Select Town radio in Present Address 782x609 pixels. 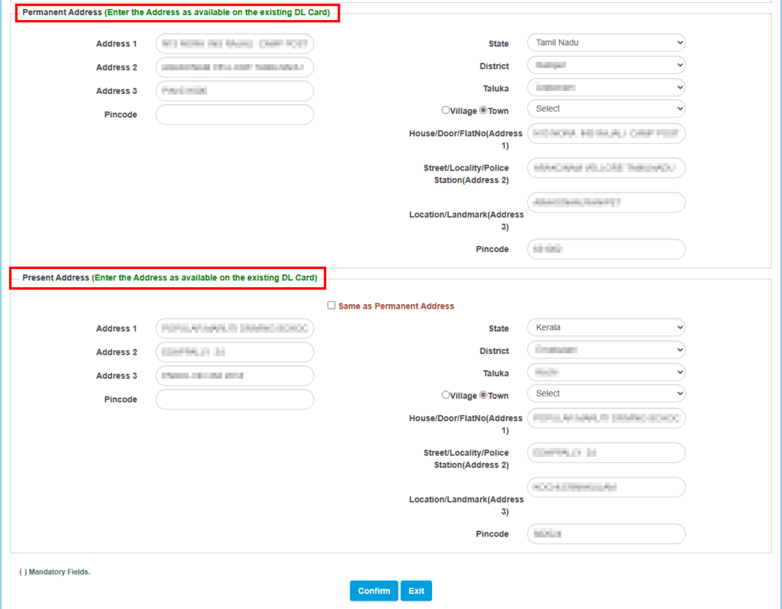click(x=483, y=395)
